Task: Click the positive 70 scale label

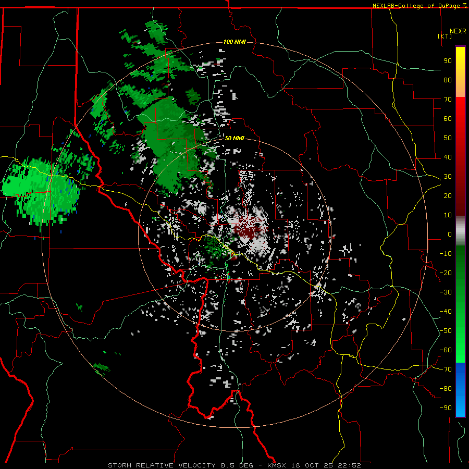Action: [448, 100]
